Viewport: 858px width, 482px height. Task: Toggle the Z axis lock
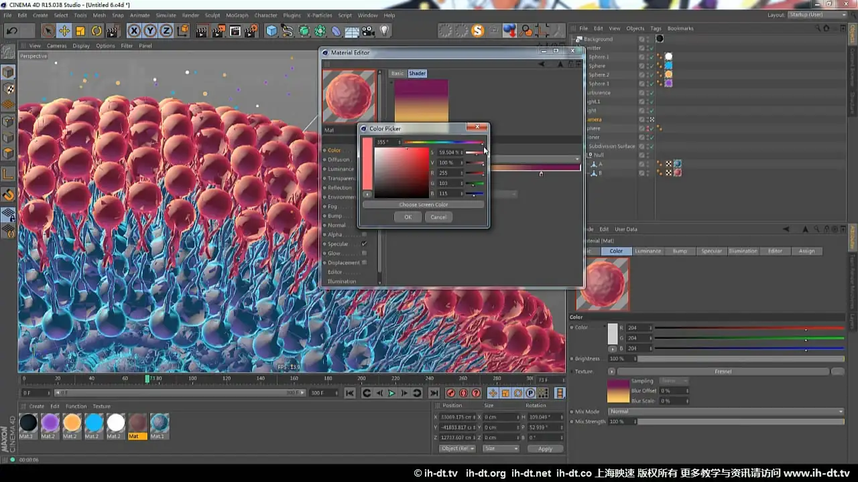pyautogui.click(x=166, y=31)
